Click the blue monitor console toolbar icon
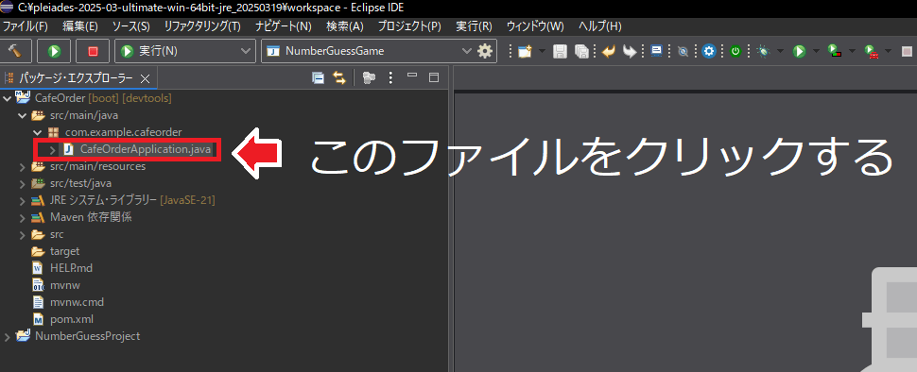 tap(656, 51)
